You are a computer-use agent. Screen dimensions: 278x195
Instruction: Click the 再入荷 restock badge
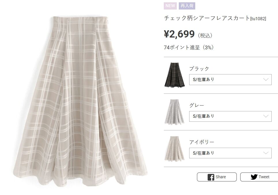point(187,6)
